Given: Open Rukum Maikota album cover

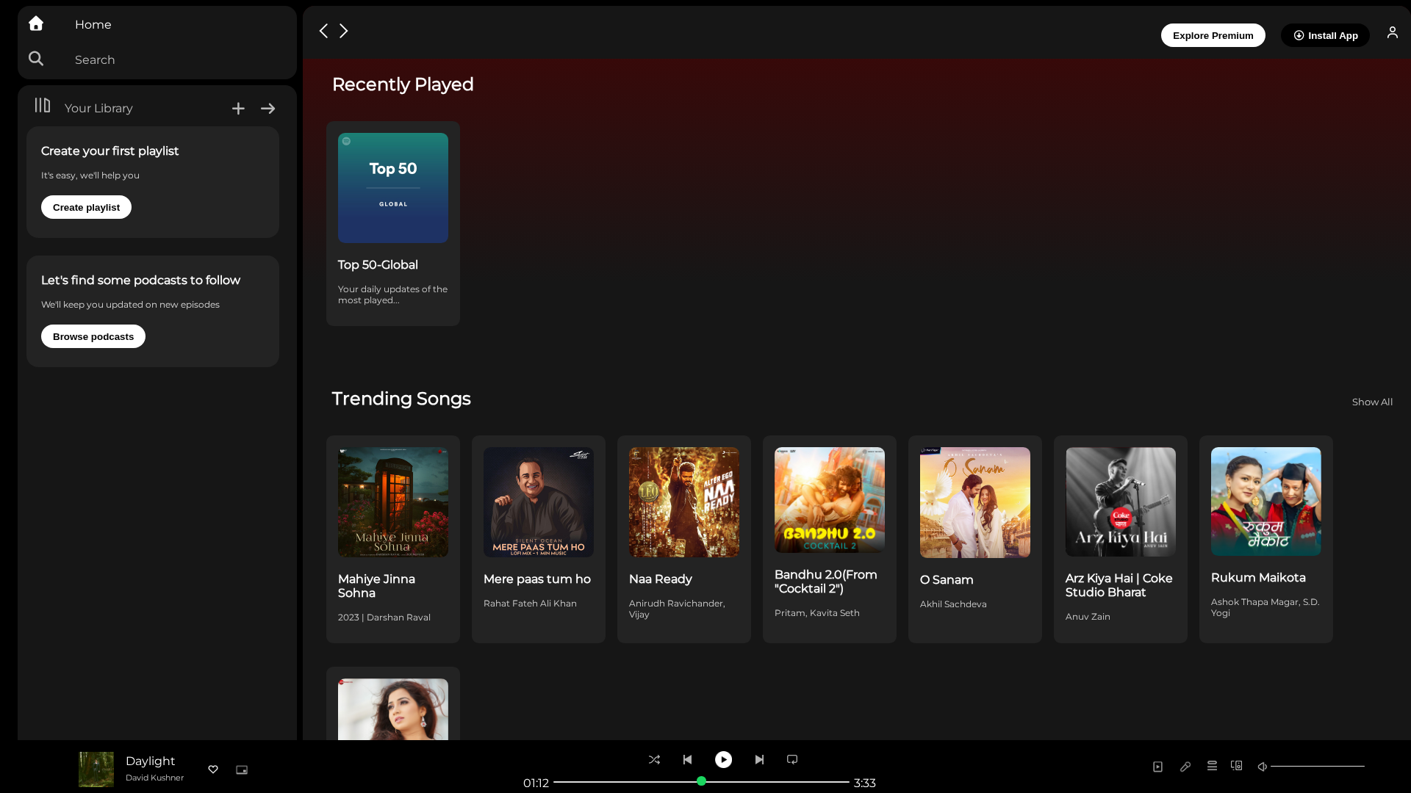Looking at the screenshot, I should (1266, 501).
